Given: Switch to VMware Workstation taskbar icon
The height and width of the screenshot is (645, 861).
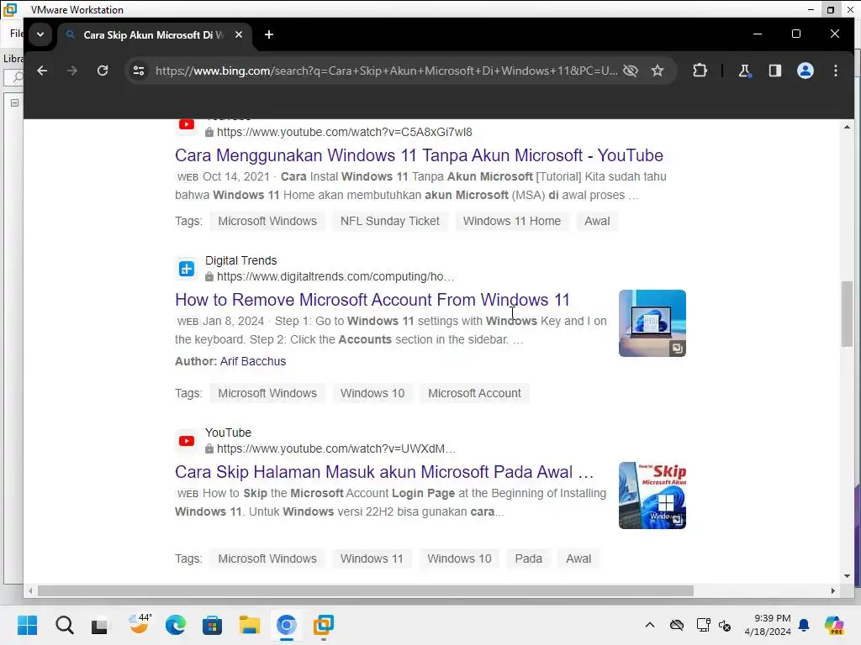Looking at the screenshot, I should coord(324,625).
